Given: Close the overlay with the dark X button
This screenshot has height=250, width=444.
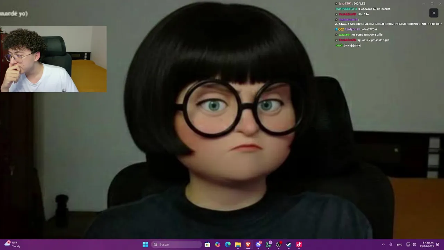Looking at the screenshot, I should pos(434,13).
